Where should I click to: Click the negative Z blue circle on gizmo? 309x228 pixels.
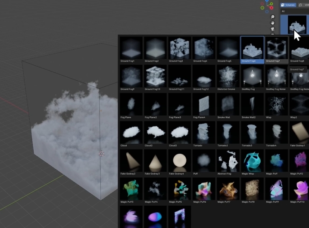267,12
